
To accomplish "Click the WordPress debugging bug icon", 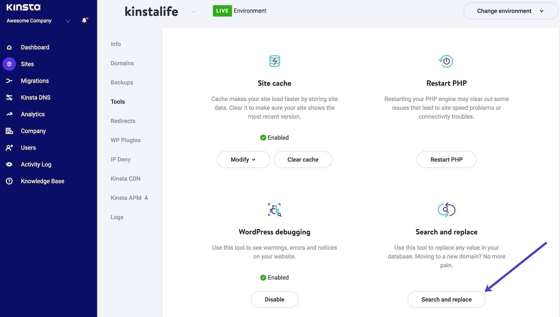I will click(275, 210).
